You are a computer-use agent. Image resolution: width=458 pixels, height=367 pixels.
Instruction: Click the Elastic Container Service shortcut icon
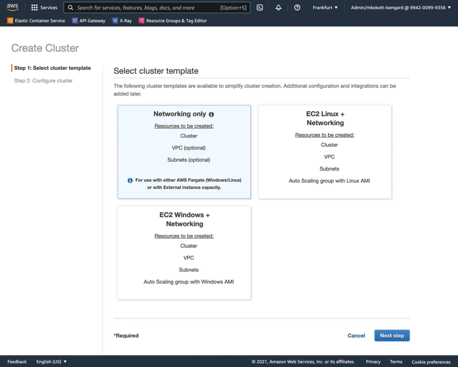(10, 21)
